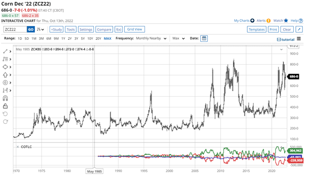The image size is (309, 185).
Task: Click the plus icon beside My Charts
Action: [252, 20]
